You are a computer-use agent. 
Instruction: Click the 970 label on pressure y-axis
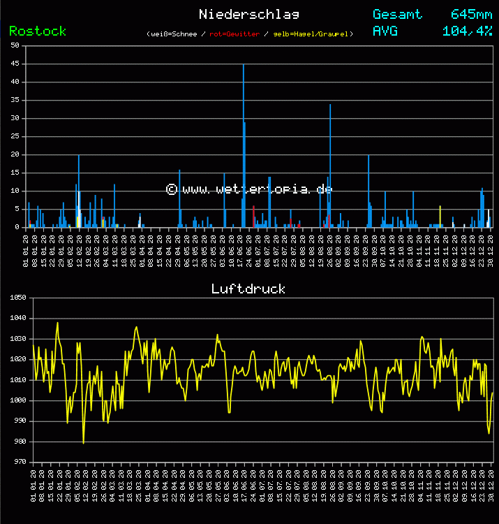click(x=17, y=462)
